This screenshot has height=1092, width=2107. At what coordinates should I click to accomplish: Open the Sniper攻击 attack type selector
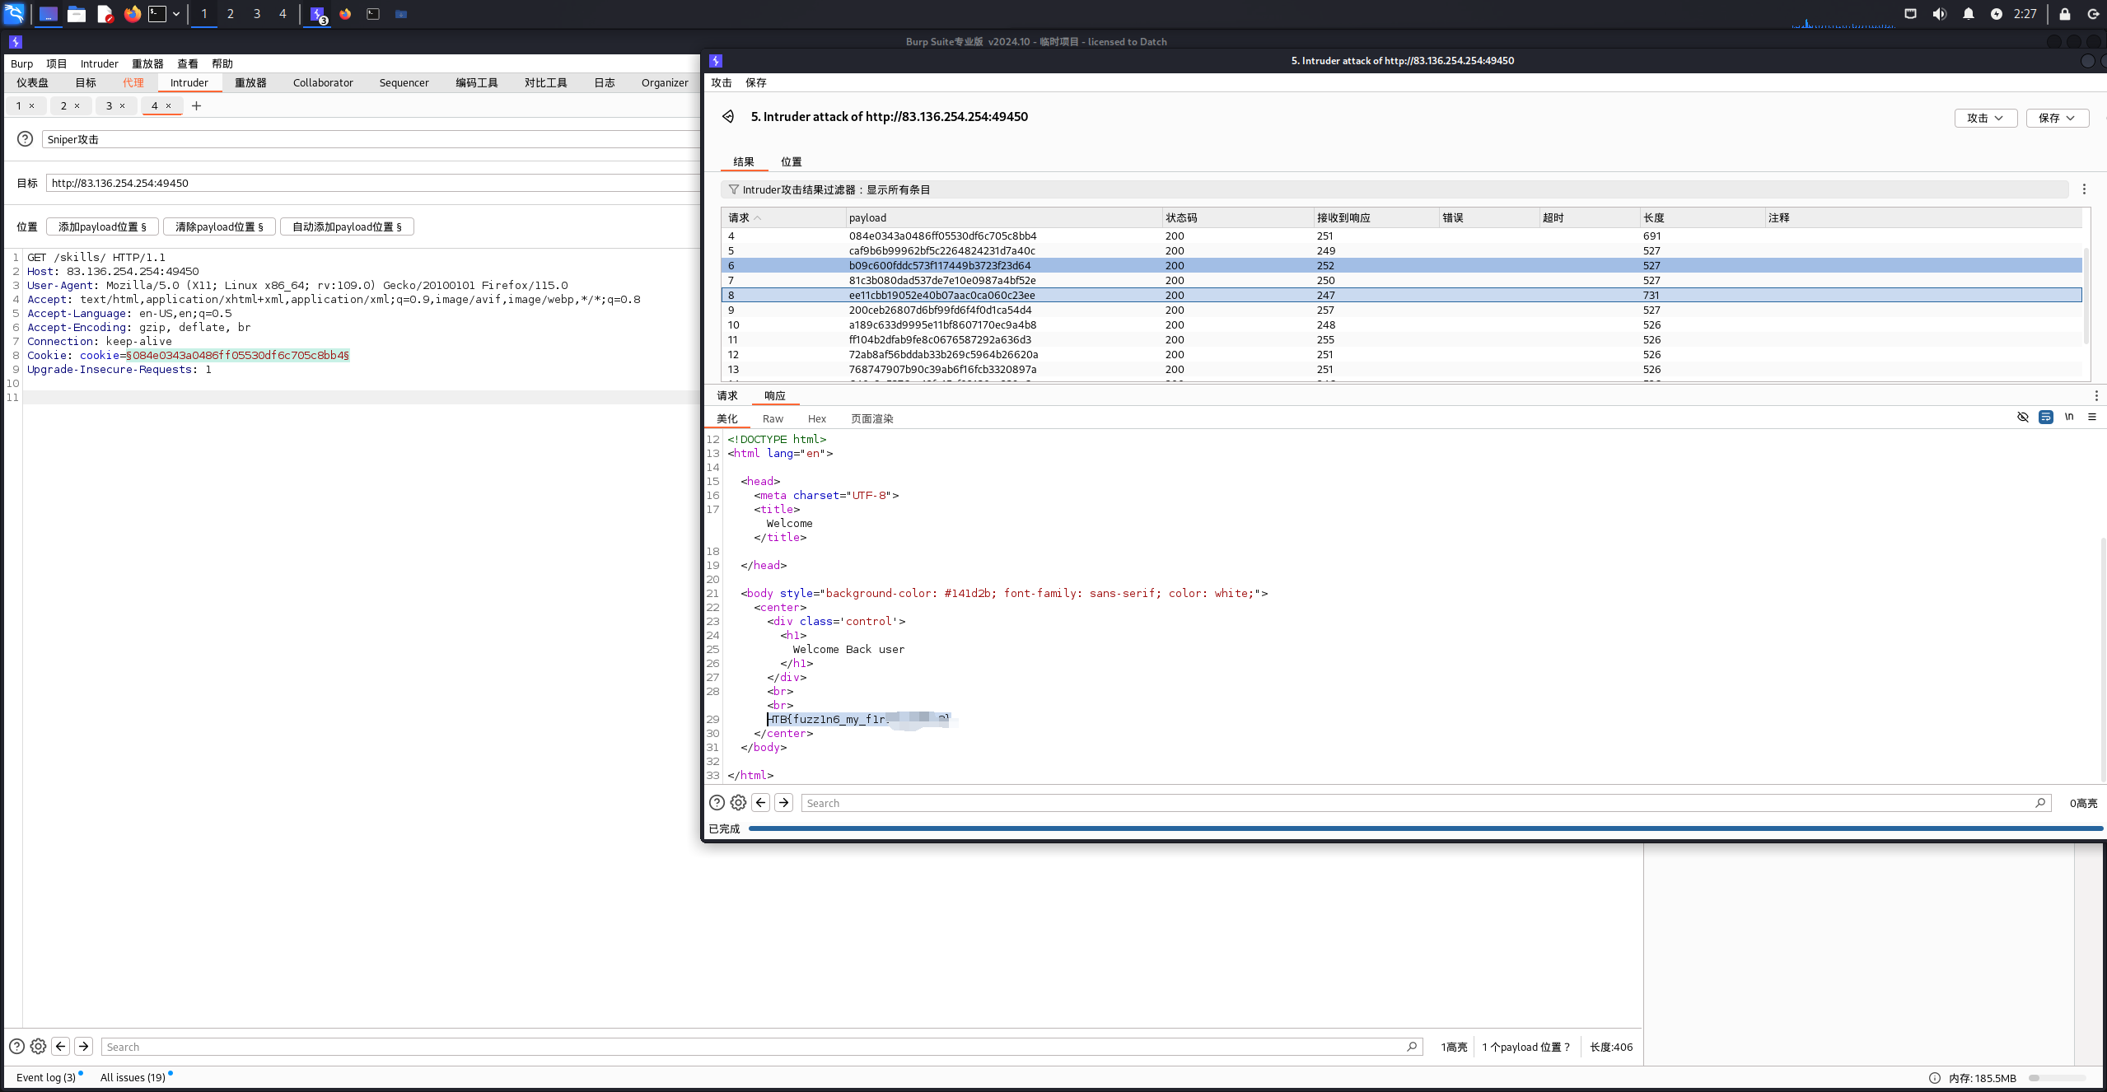[371, 139]
